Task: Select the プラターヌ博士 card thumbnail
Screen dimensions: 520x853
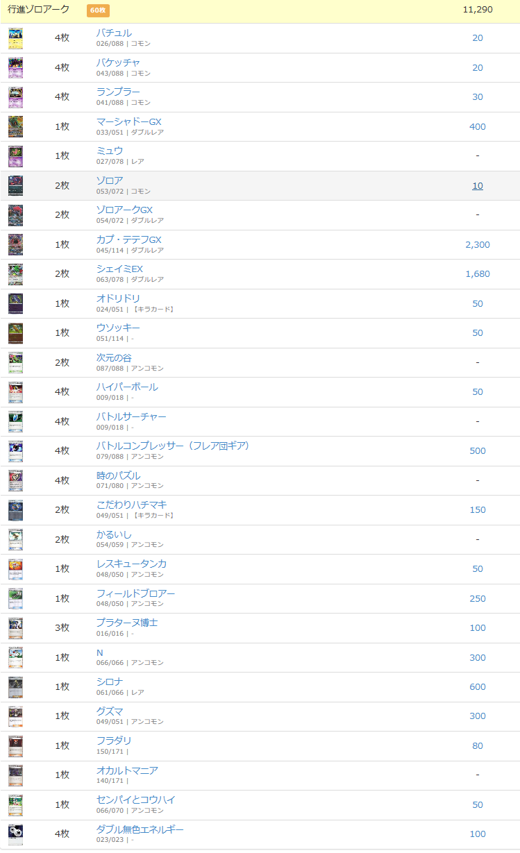Action: pyautogui.click(x=15, y=627)
